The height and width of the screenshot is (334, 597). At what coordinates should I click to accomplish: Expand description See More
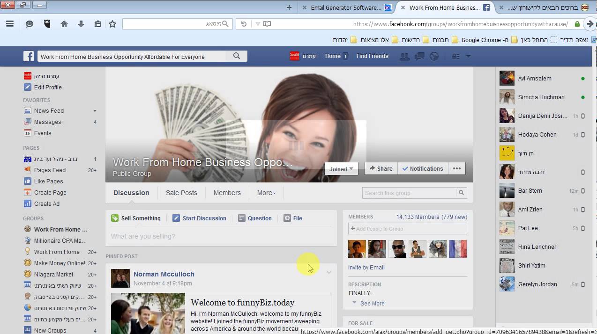(x=368, y=303)
